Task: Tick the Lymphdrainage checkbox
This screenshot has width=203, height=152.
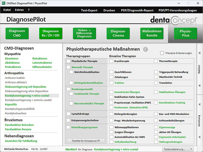Action: pyautogui.click(x=68, y=114)
